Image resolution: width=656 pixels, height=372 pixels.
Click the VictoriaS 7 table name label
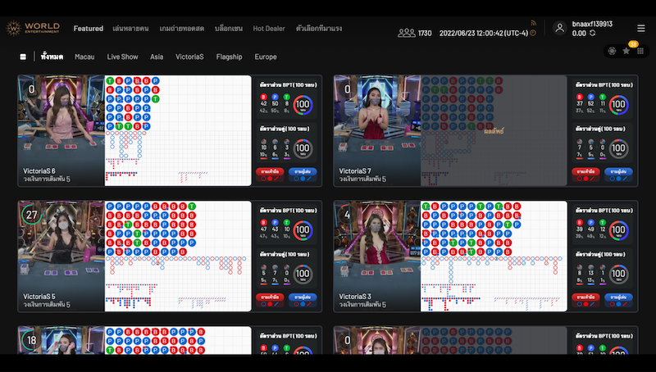click(x=355, y=171)
